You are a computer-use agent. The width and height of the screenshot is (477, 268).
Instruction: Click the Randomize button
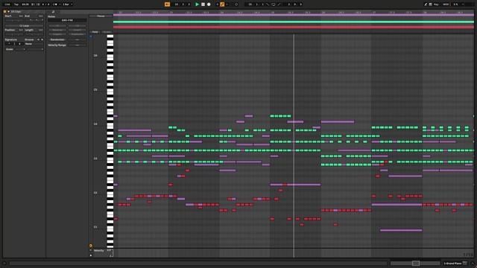57,39
